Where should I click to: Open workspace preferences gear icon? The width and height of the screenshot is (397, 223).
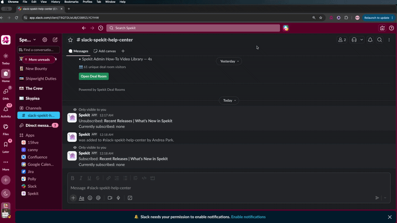coord(45,40)
